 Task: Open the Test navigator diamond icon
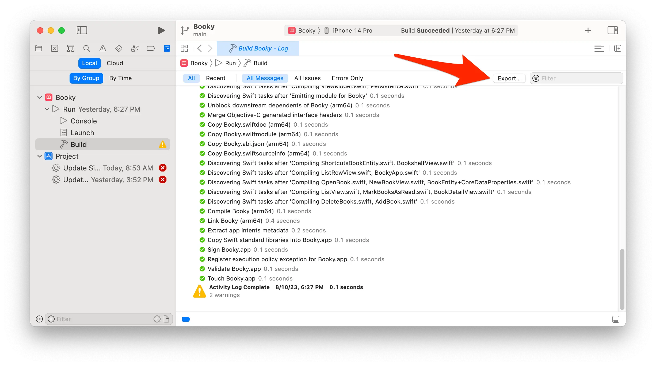pos(119,48)
